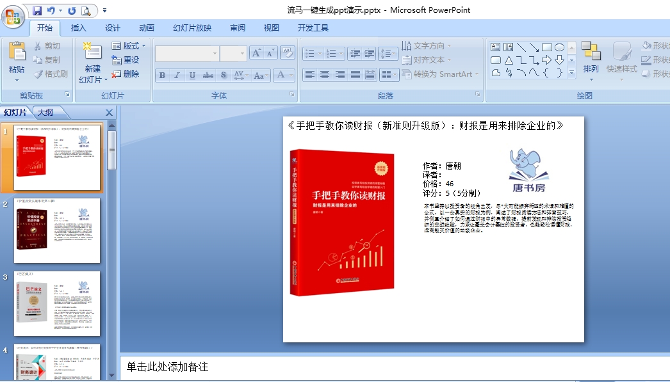Toggle strikethrough formatting
670x382 pixels.
208,75
